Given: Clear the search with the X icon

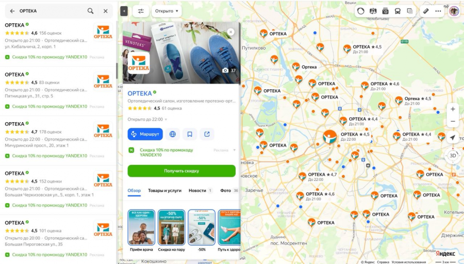Looking at the screenshot, I should click(x=105, y=11).
